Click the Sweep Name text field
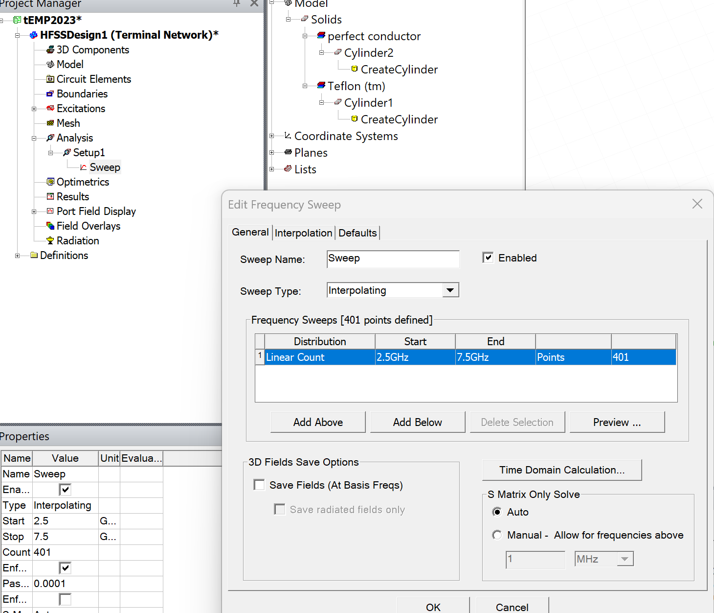This screenshot has width=714, height=613. [393, 259]
